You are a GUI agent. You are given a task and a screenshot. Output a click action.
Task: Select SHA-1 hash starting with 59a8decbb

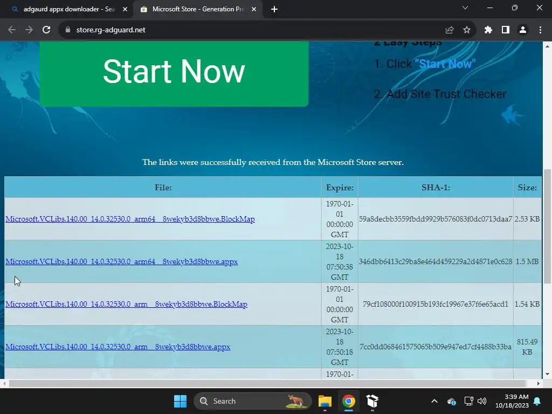coord(436,219)
